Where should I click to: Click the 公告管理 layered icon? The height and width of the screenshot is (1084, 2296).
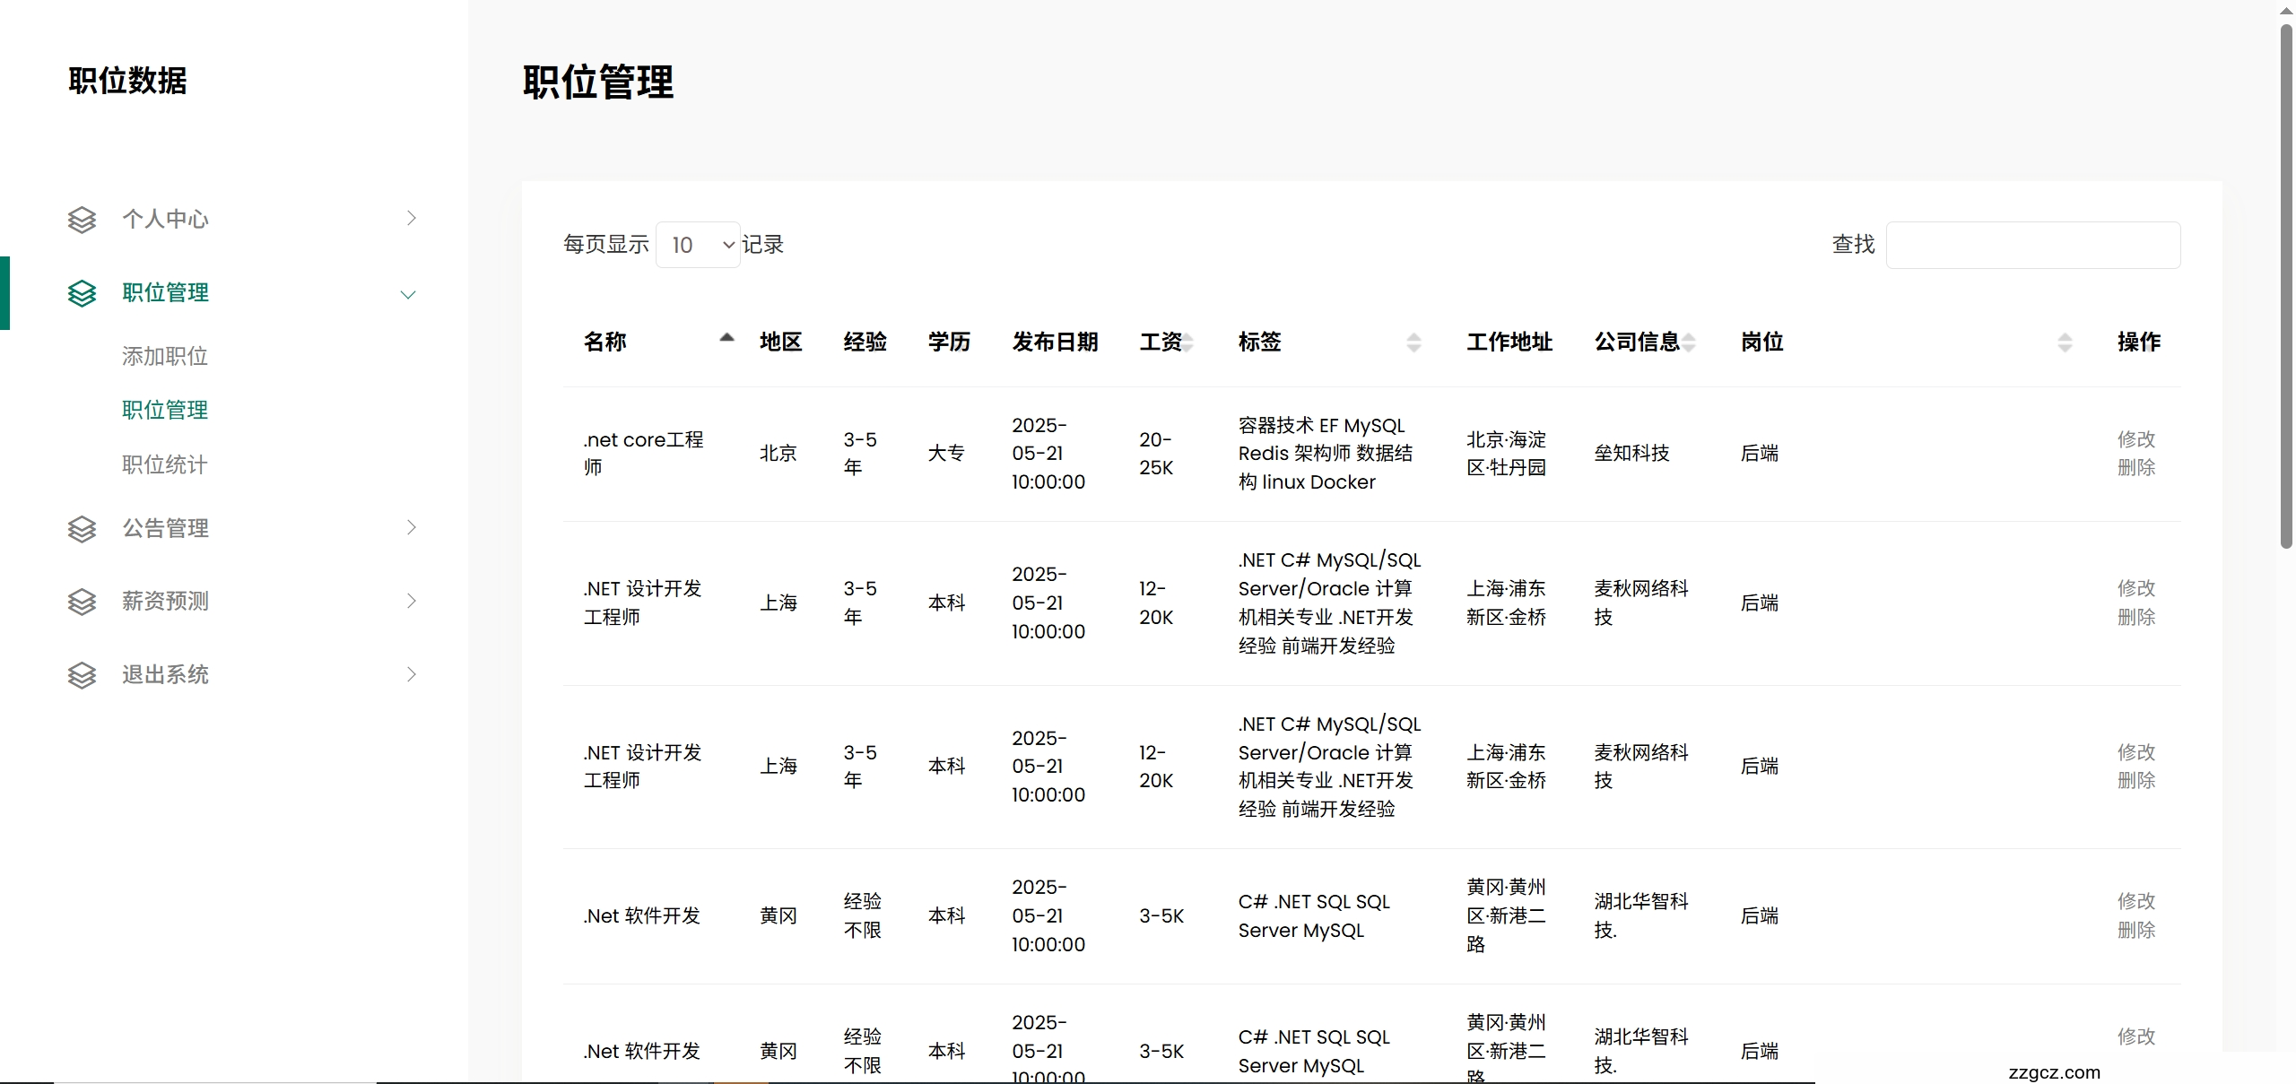click(x=83, y=529)
